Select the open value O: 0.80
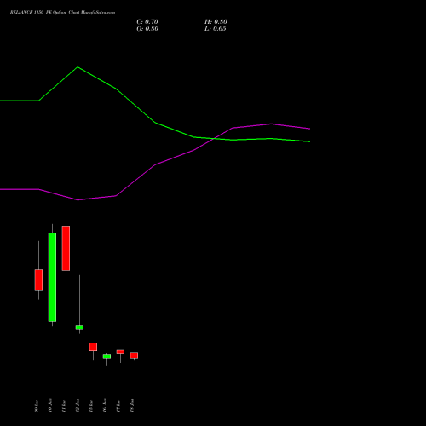426x426 pixels. 147,29
